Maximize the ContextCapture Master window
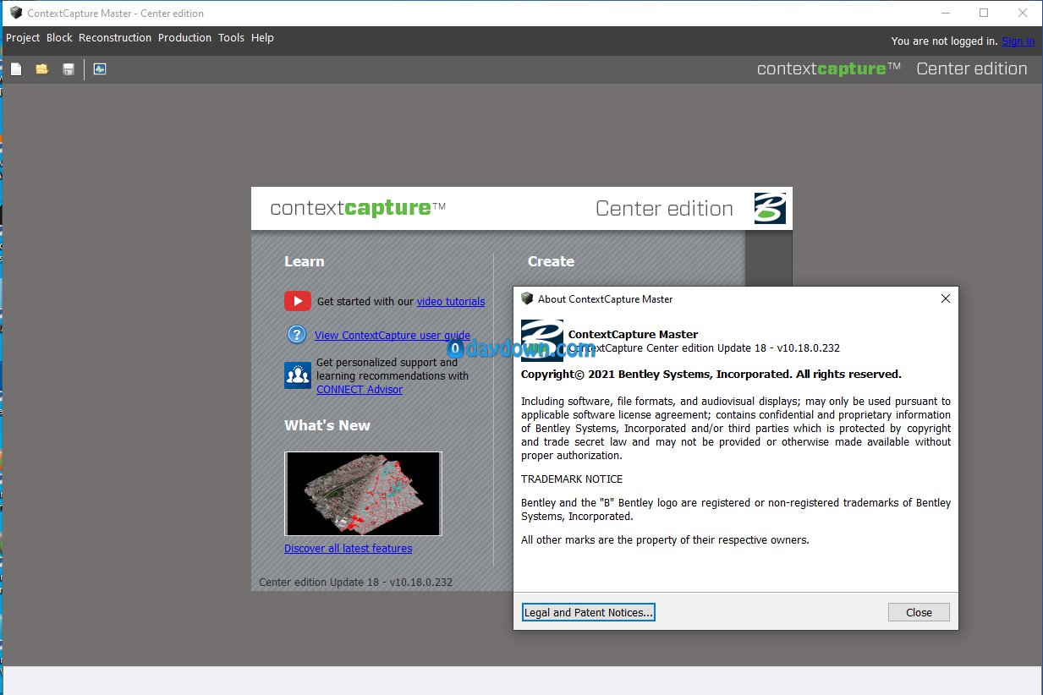This screenshot has height=695, width=1043. [x=984, y=13]
